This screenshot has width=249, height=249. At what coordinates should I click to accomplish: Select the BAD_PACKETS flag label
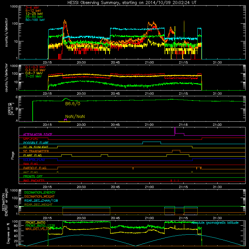[x=34, y=181]
